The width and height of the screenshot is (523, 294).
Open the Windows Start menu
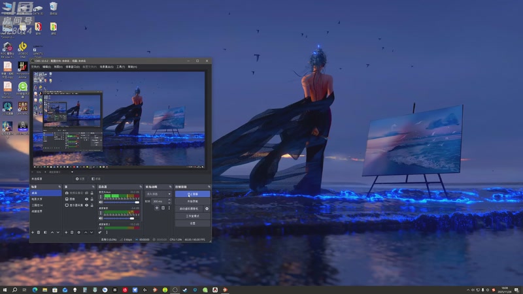pyautogui.click(x=5, y=290)
